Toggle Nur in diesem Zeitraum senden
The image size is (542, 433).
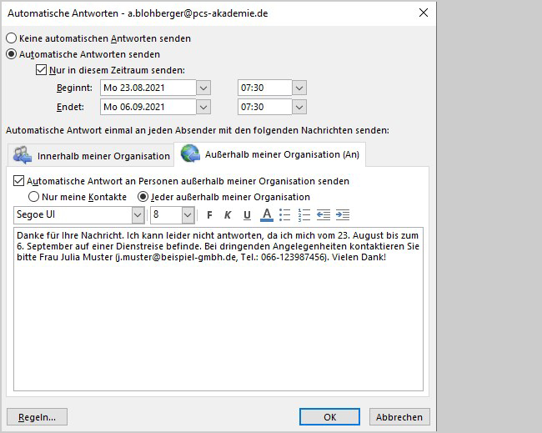click(41, 70)
